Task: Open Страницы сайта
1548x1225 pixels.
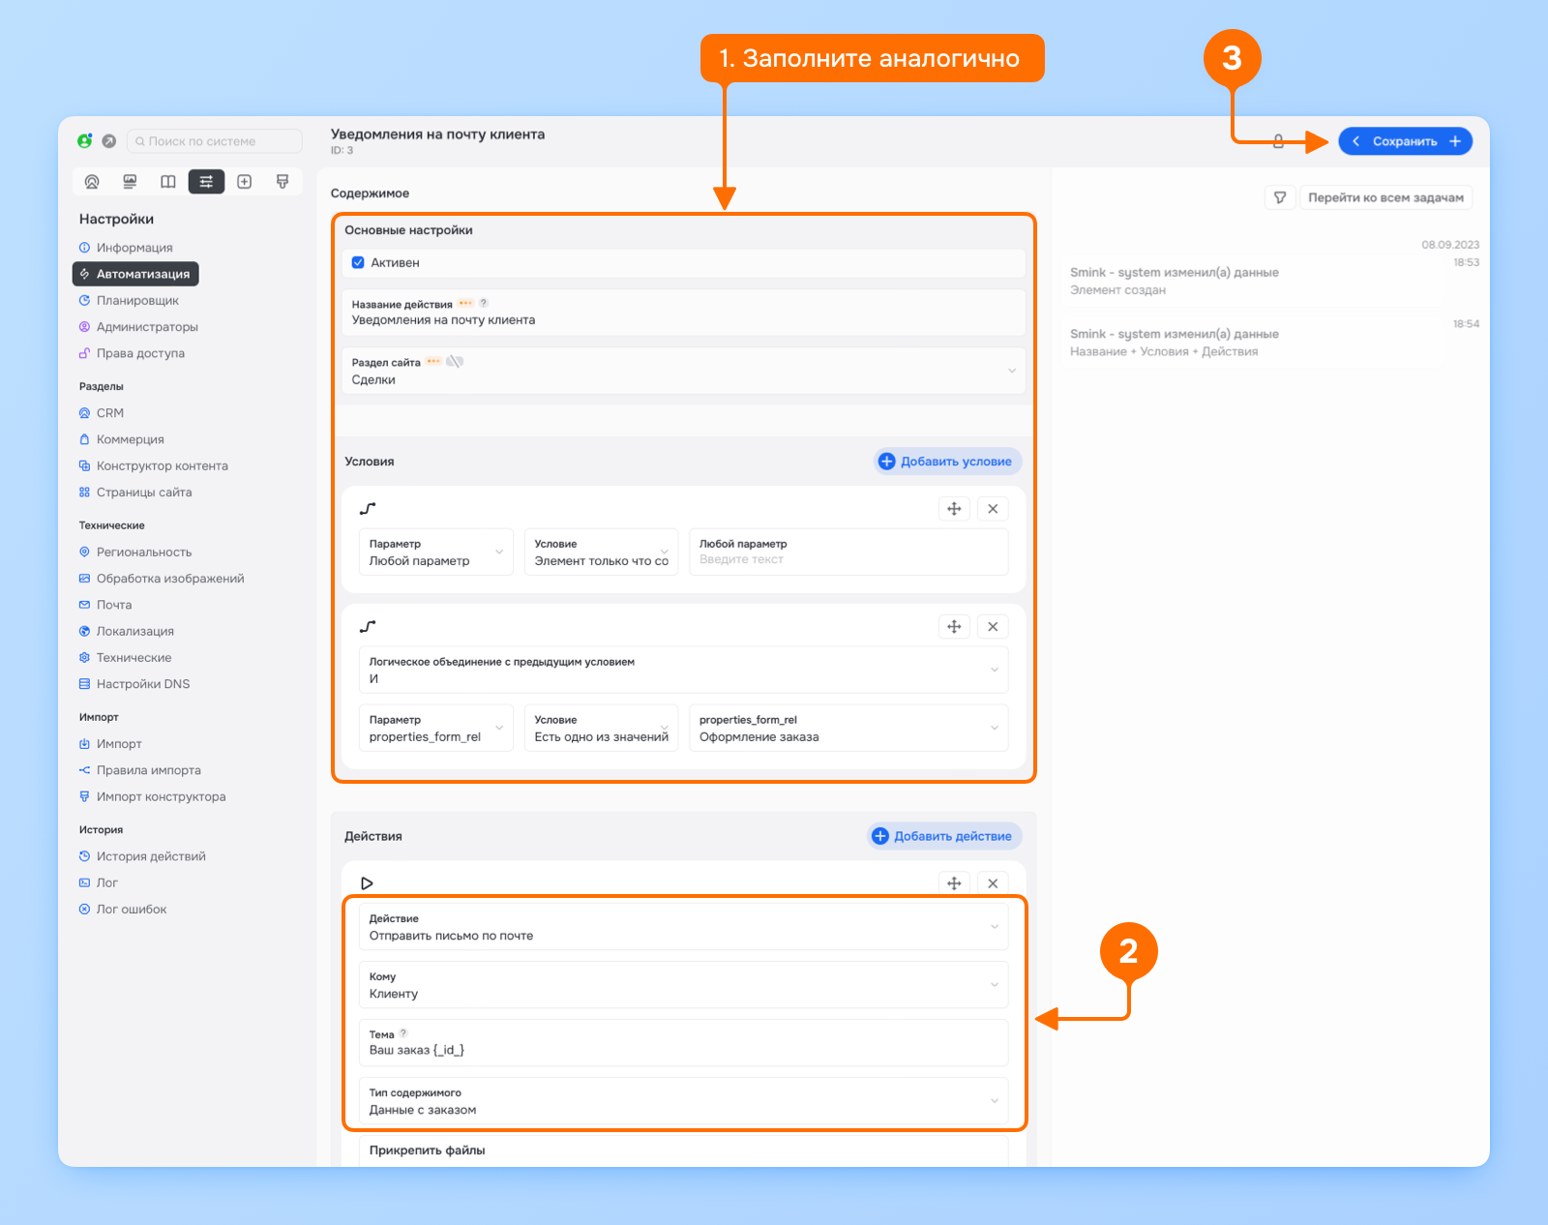Action: coord(135,493)
